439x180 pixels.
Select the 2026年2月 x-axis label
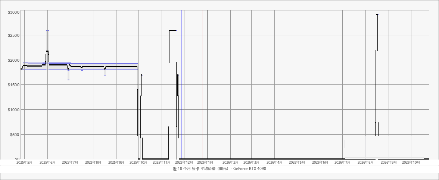[x=230, y=163]
